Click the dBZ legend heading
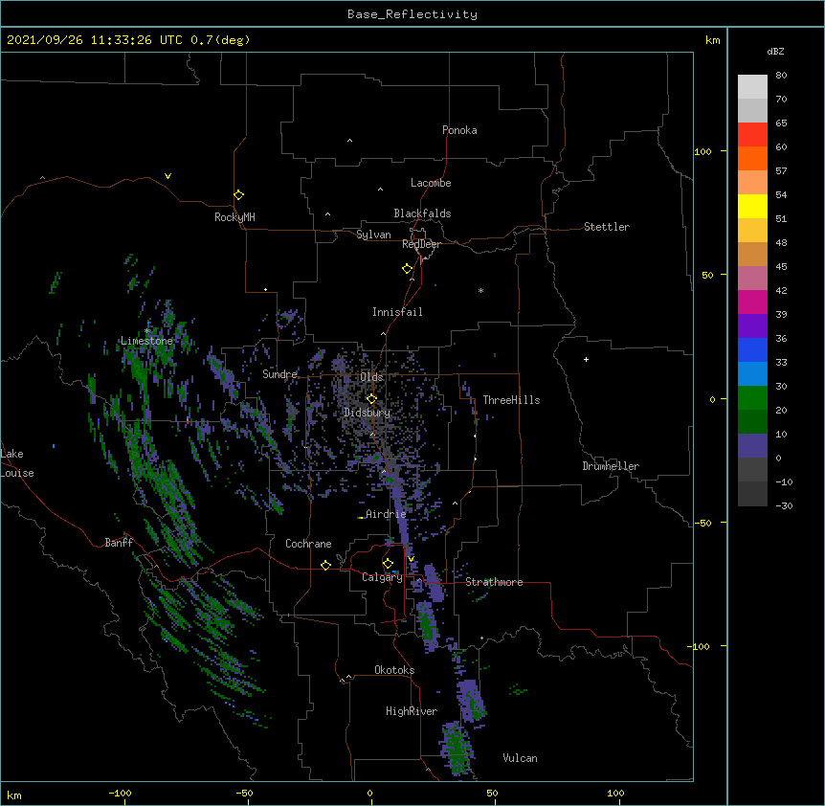 tap(775, 51)
